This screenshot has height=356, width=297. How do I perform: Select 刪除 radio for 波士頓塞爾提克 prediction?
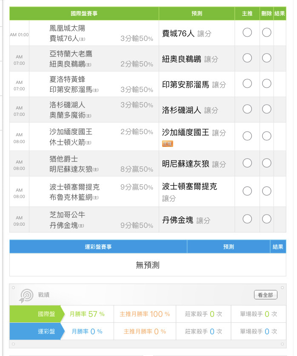[267, 191]
